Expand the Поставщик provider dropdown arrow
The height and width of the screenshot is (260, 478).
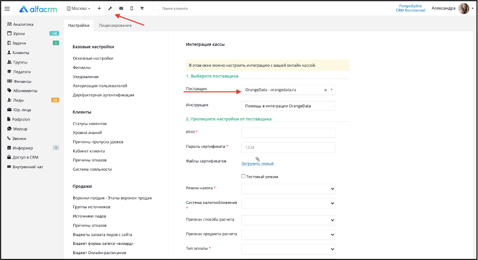(x=332, y=90)
